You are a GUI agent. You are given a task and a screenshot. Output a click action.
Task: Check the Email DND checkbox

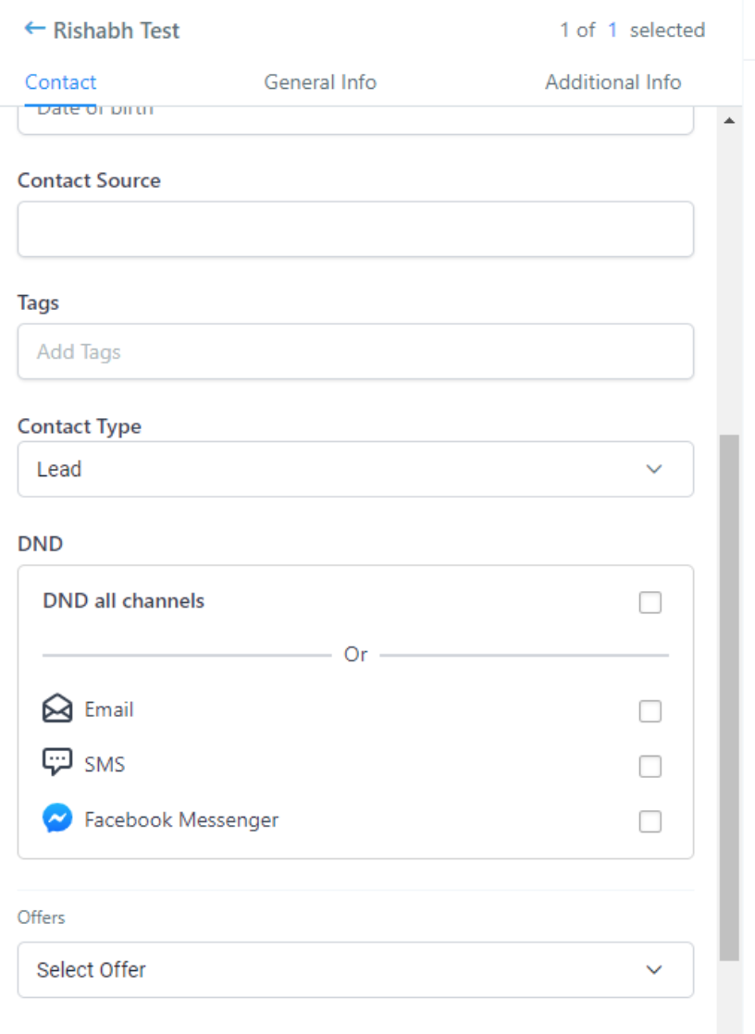point(650,711)
